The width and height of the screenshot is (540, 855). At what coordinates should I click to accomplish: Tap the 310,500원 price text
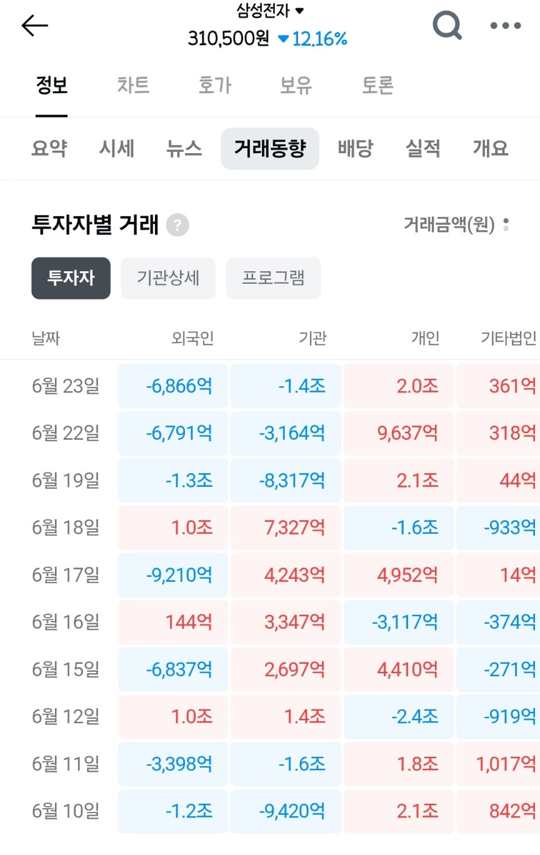(x=229, y=39)
